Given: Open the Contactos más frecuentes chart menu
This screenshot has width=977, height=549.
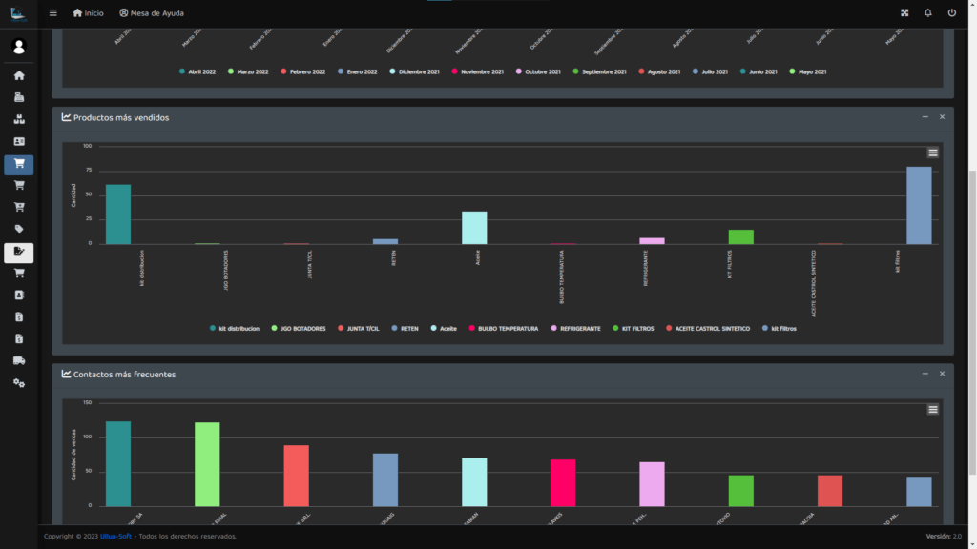Looking at the screenshot, I should (x=932, y=409).
